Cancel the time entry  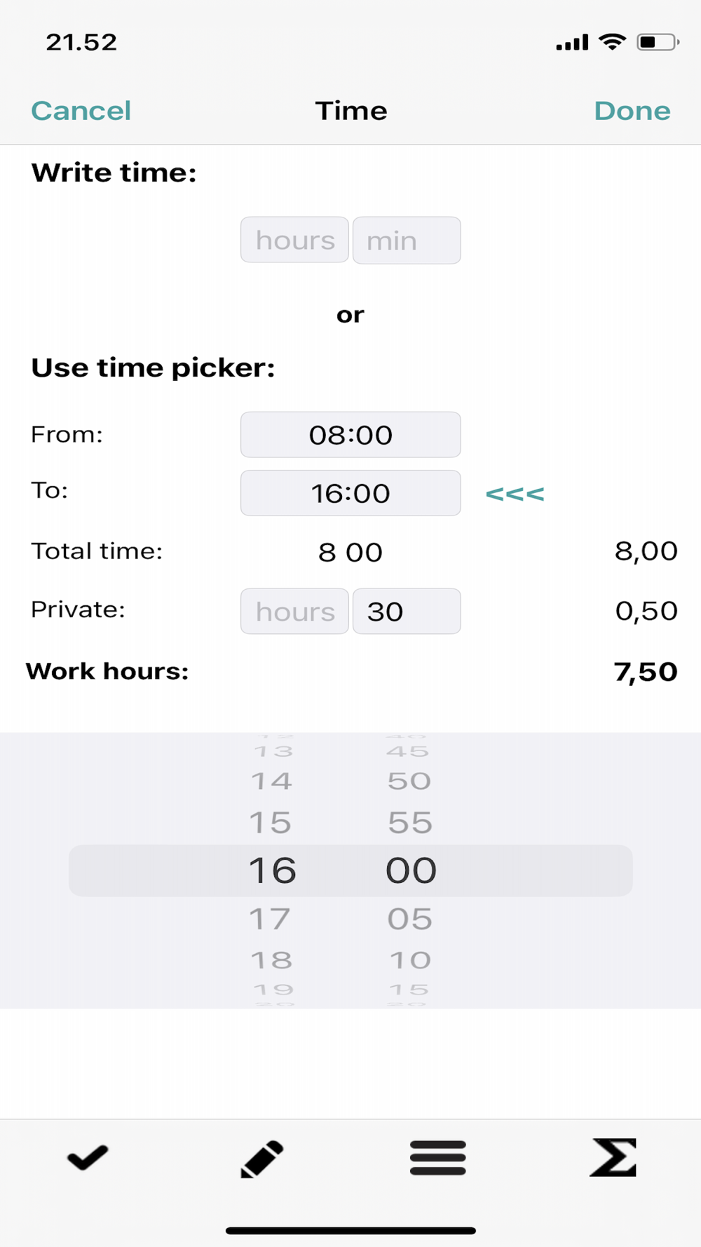pos(81,111)
